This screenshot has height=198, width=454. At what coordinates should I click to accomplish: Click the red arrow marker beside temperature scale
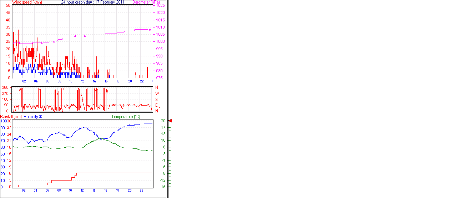point(170,121)
